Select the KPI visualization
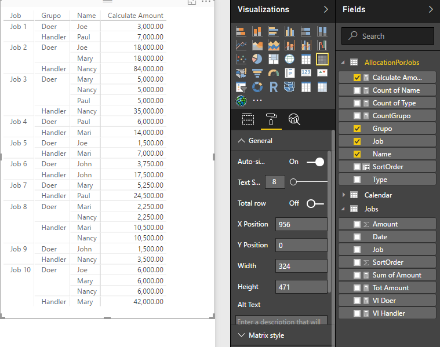This screenshot has height=347, width=440. 322,73
